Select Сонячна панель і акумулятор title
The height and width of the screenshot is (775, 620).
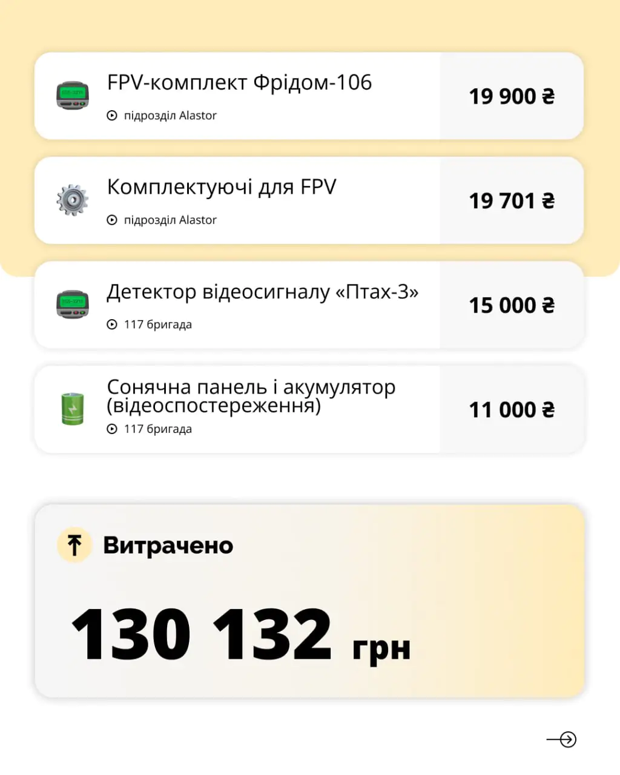point(251,395)
